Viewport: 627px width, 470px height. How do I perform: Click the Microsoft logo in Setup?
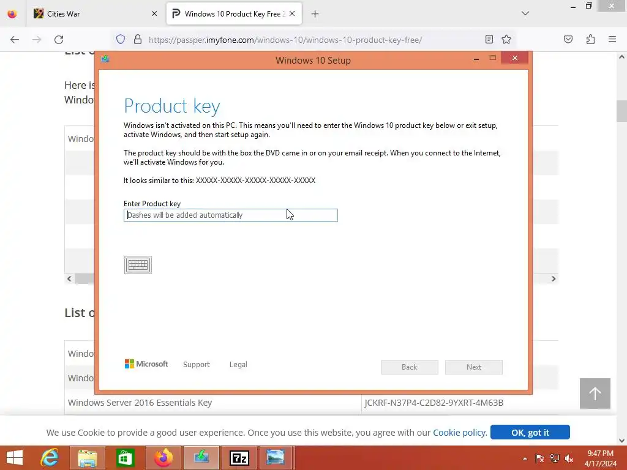coord(146,364)
